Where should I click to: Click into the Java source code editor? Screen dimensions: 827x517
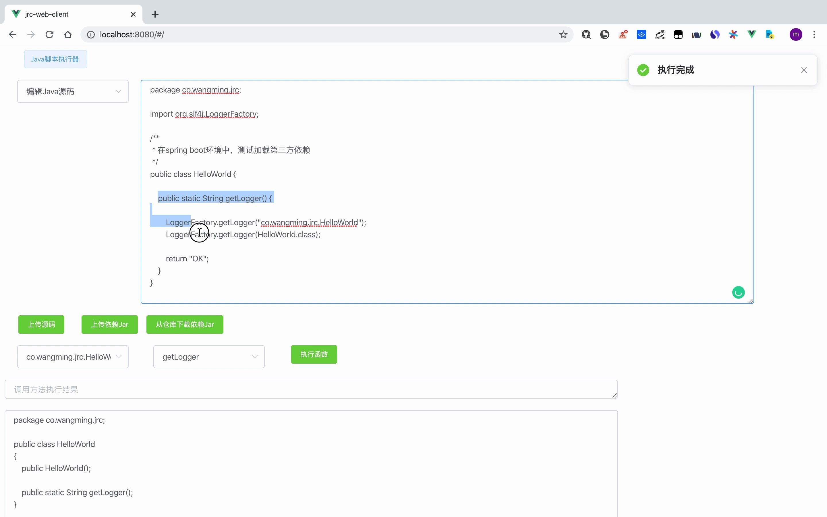(x=447, y=192)
